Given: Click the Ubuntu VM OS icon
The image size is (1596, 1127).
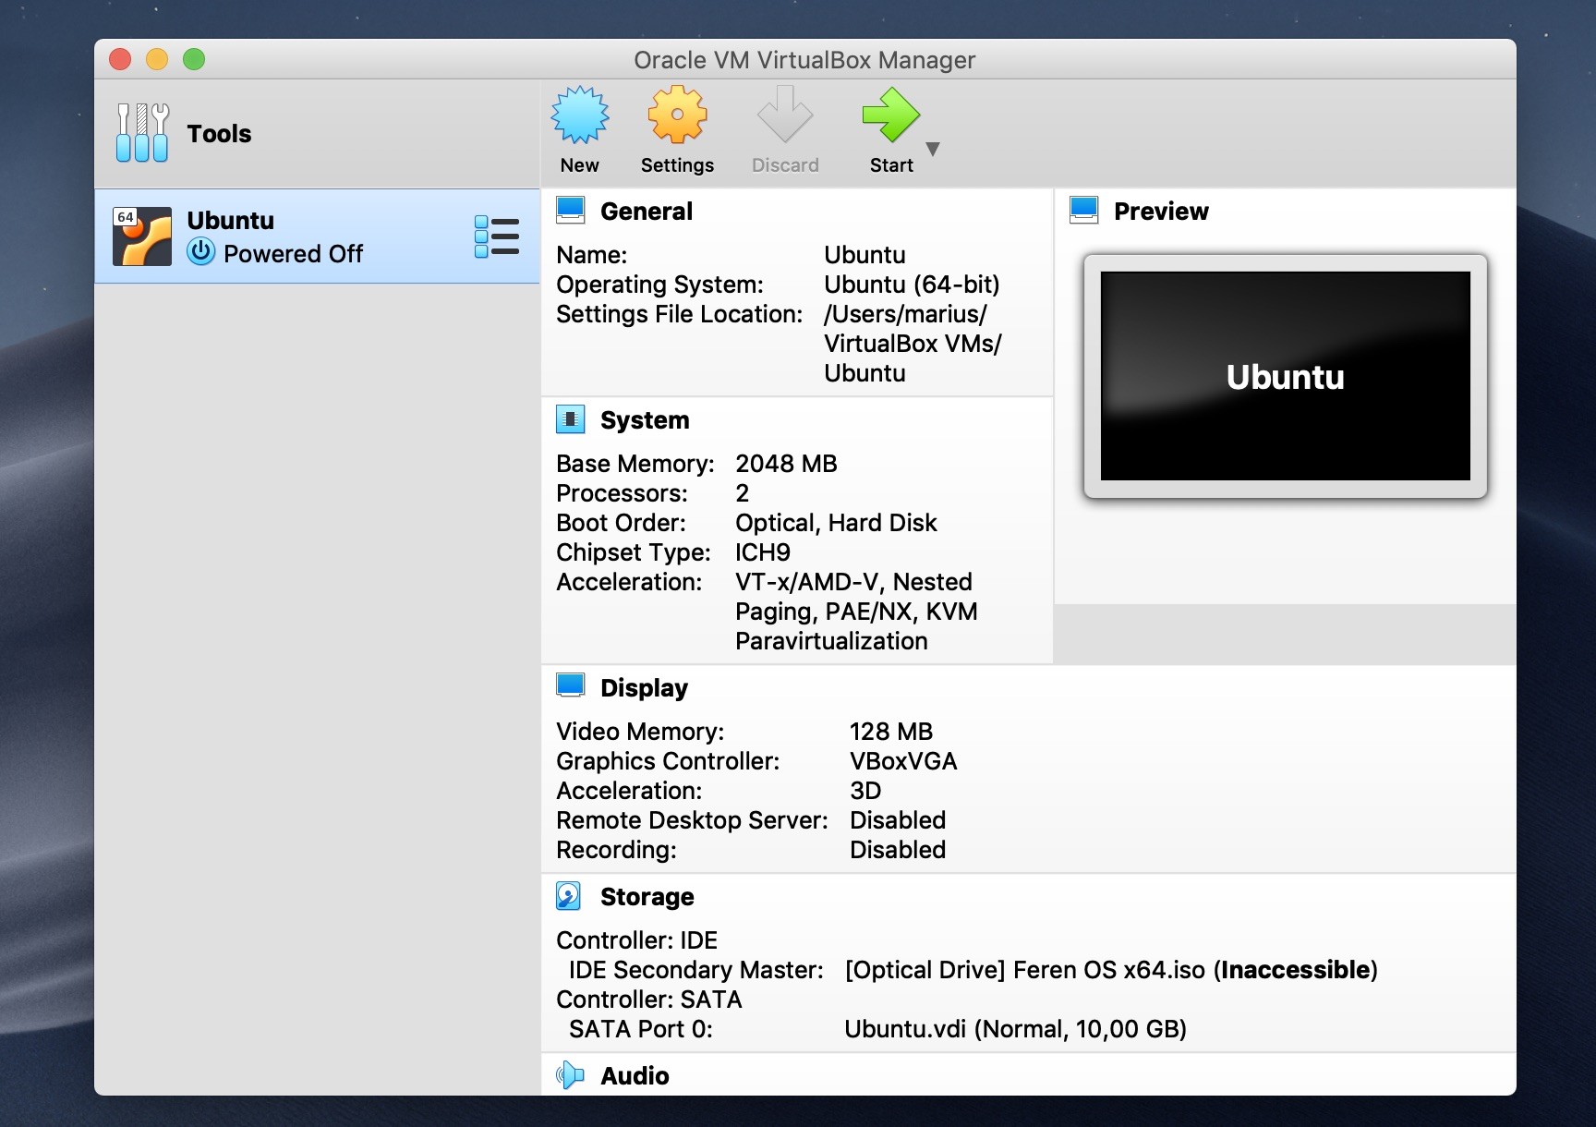Looking at the screenshot, I should 142,236.
